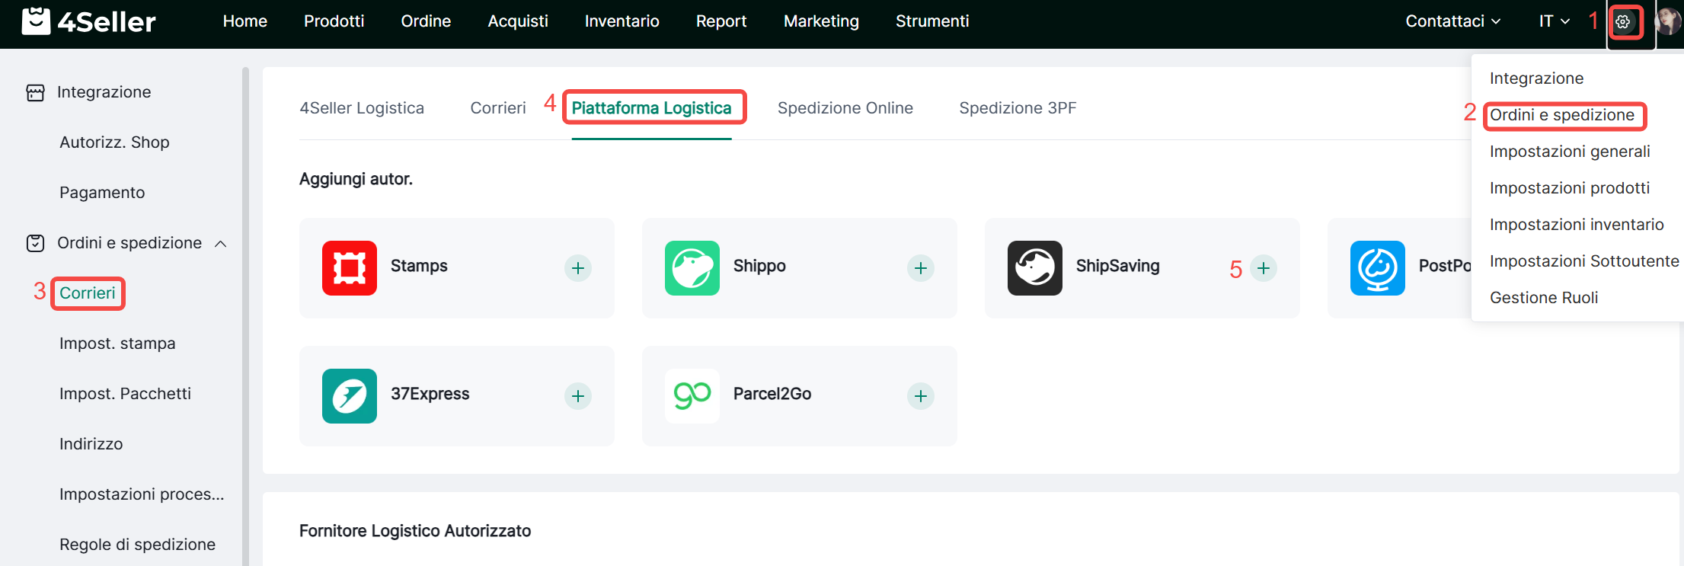Click the Parcel2Go plus icon
The image size is (1684, 566).
921,396
